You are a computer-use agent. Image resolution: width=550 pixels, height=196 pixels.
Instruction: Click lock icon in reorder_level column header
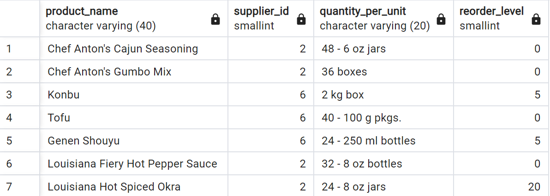(x=536, y=20)
